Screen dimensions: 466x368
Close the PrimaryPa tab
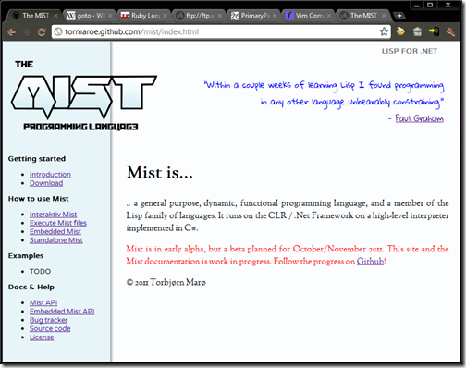[x=275, y=16]
